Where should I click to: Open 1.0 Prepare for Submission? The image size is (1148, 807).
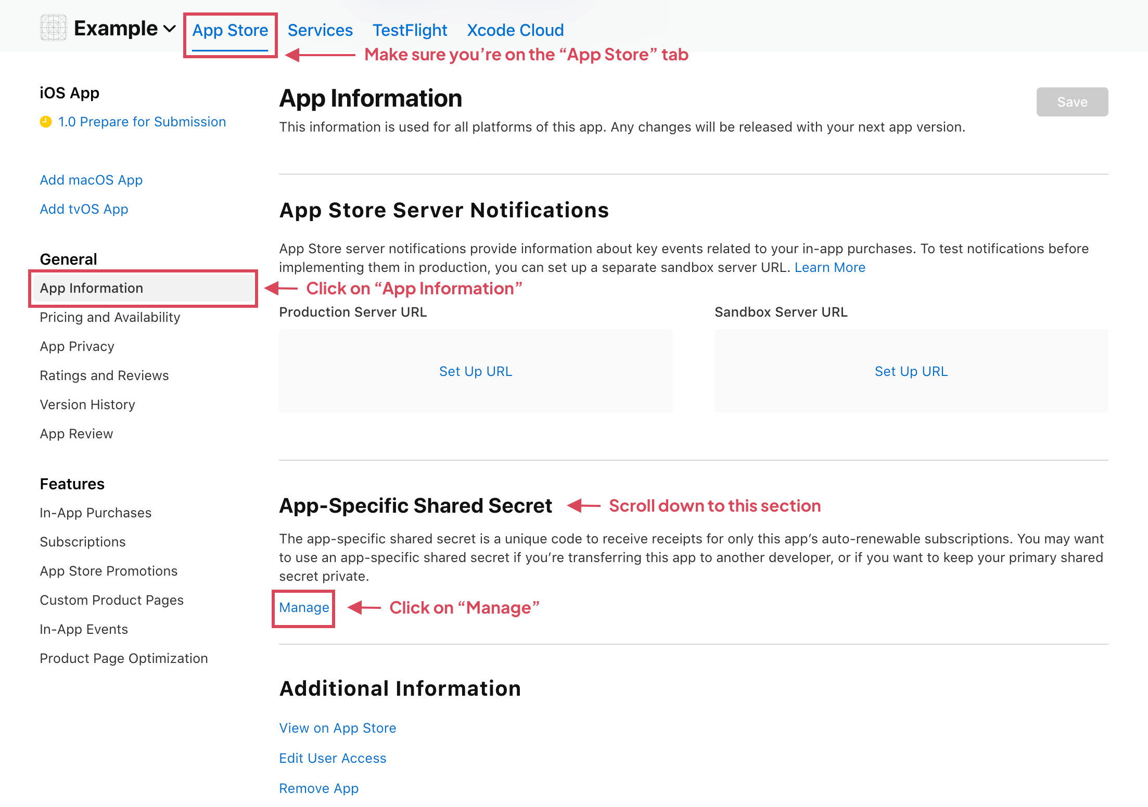142,122
